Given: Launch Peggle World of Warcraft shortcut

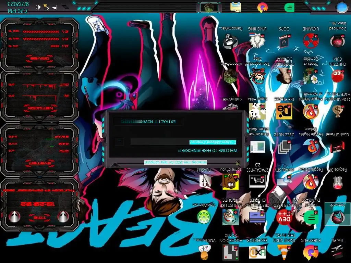Looking at the screenshot, I should [311, 111].
